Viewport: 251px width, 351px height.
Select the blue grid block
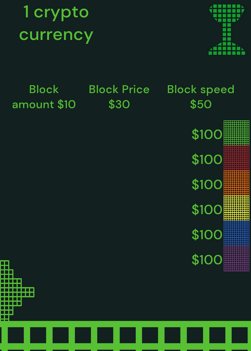coord(236,233)
